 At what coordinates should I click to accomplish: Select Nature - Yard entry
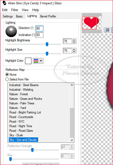tap(18, 108)
